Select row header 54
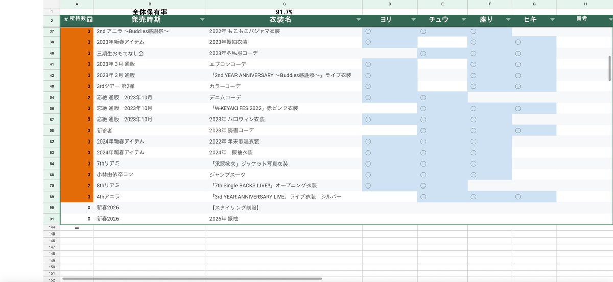The image size is (613, 282). 52,97
